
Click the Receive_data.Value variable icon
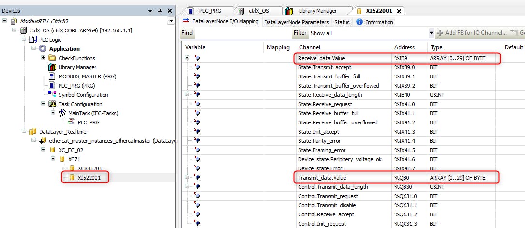[197, 58]
